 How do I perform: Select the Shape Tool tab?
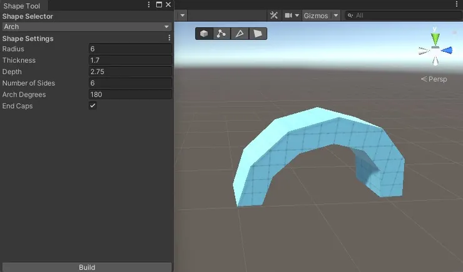point(22,5)
